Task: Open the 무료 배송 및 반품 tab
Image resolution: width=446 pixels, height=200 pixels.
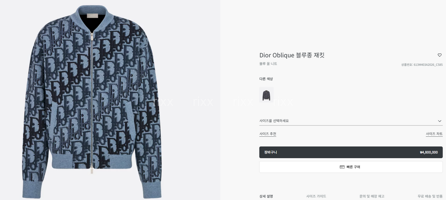Action: point(430,196)
